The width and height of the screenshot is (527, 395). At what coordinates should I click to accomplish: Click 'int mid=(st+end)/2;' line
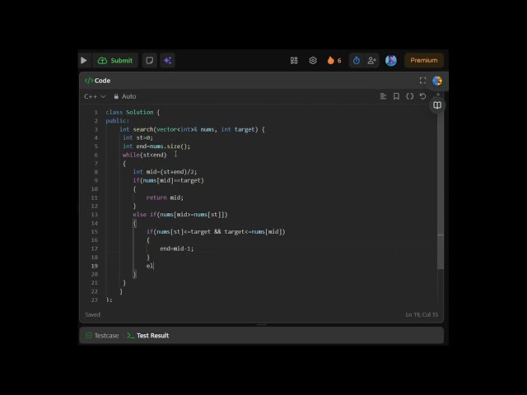(x=165, y=172)
